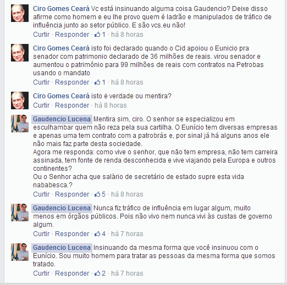Click Curtir on the 'isto é verdade ou mentira?' comment
This screenshot has width=287, height=285.
pos(41,105)
